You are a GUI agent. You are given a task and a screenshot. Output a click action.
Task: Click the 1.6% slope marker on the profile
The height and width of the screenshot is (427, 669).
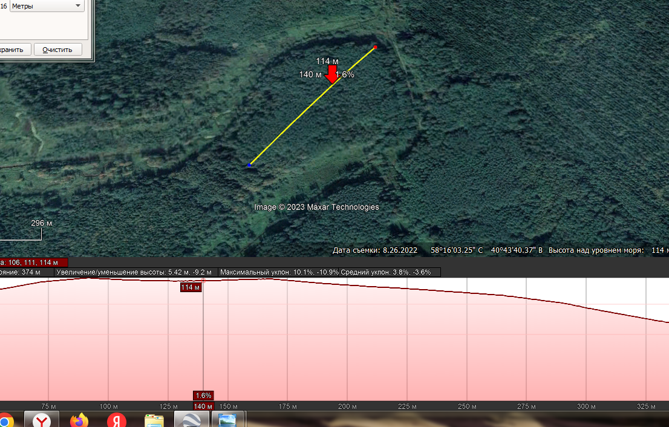point(203,396)
